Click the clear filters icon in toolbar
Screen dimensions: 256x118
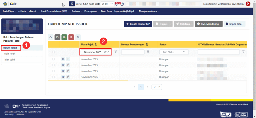pos(78,37)
